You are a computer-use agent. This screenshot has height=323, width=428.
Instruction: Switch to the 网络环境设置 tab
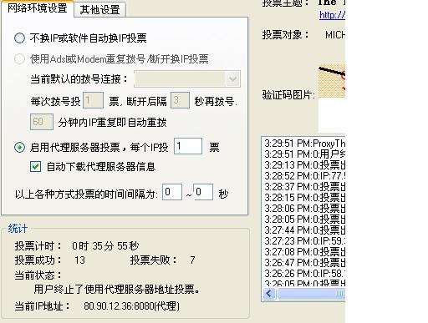(38, 8)
